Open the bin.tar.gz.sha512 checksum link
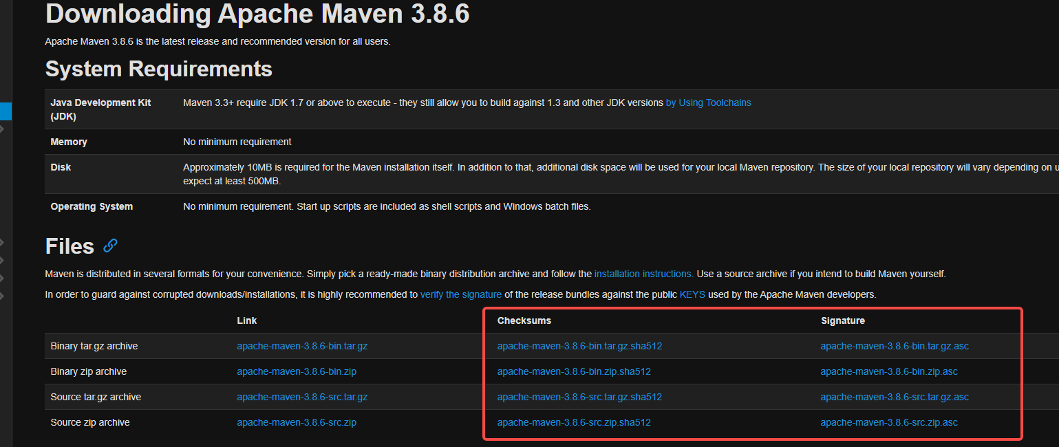Image resolution: width=1059 pixels, height=447 pixels. point(579,346)
